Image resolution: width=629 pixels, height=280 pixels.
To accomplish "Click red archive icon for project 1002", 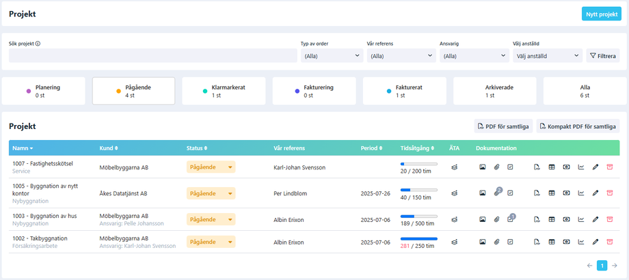I will tap(610, 242).
